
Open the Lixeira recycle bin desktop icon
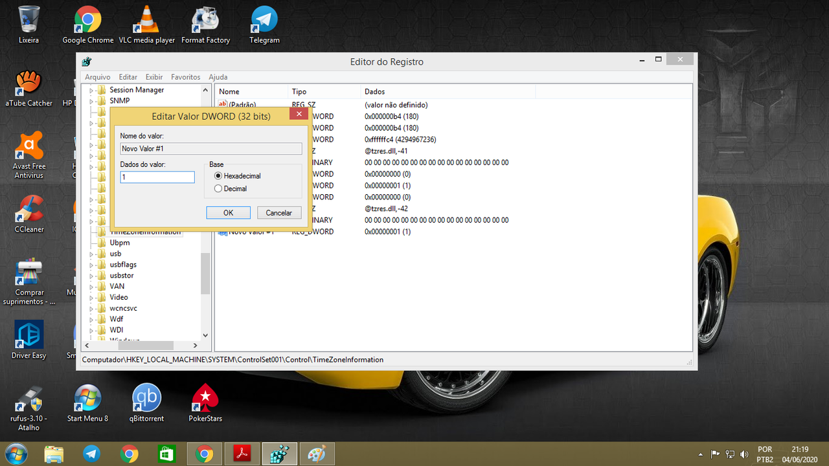28,25
